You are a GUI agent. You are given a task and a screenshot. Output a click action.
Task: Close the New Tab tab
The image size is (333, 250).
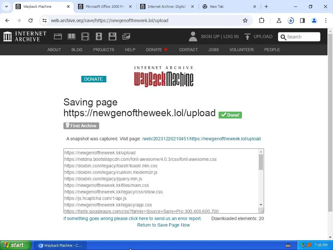[254, 7]
